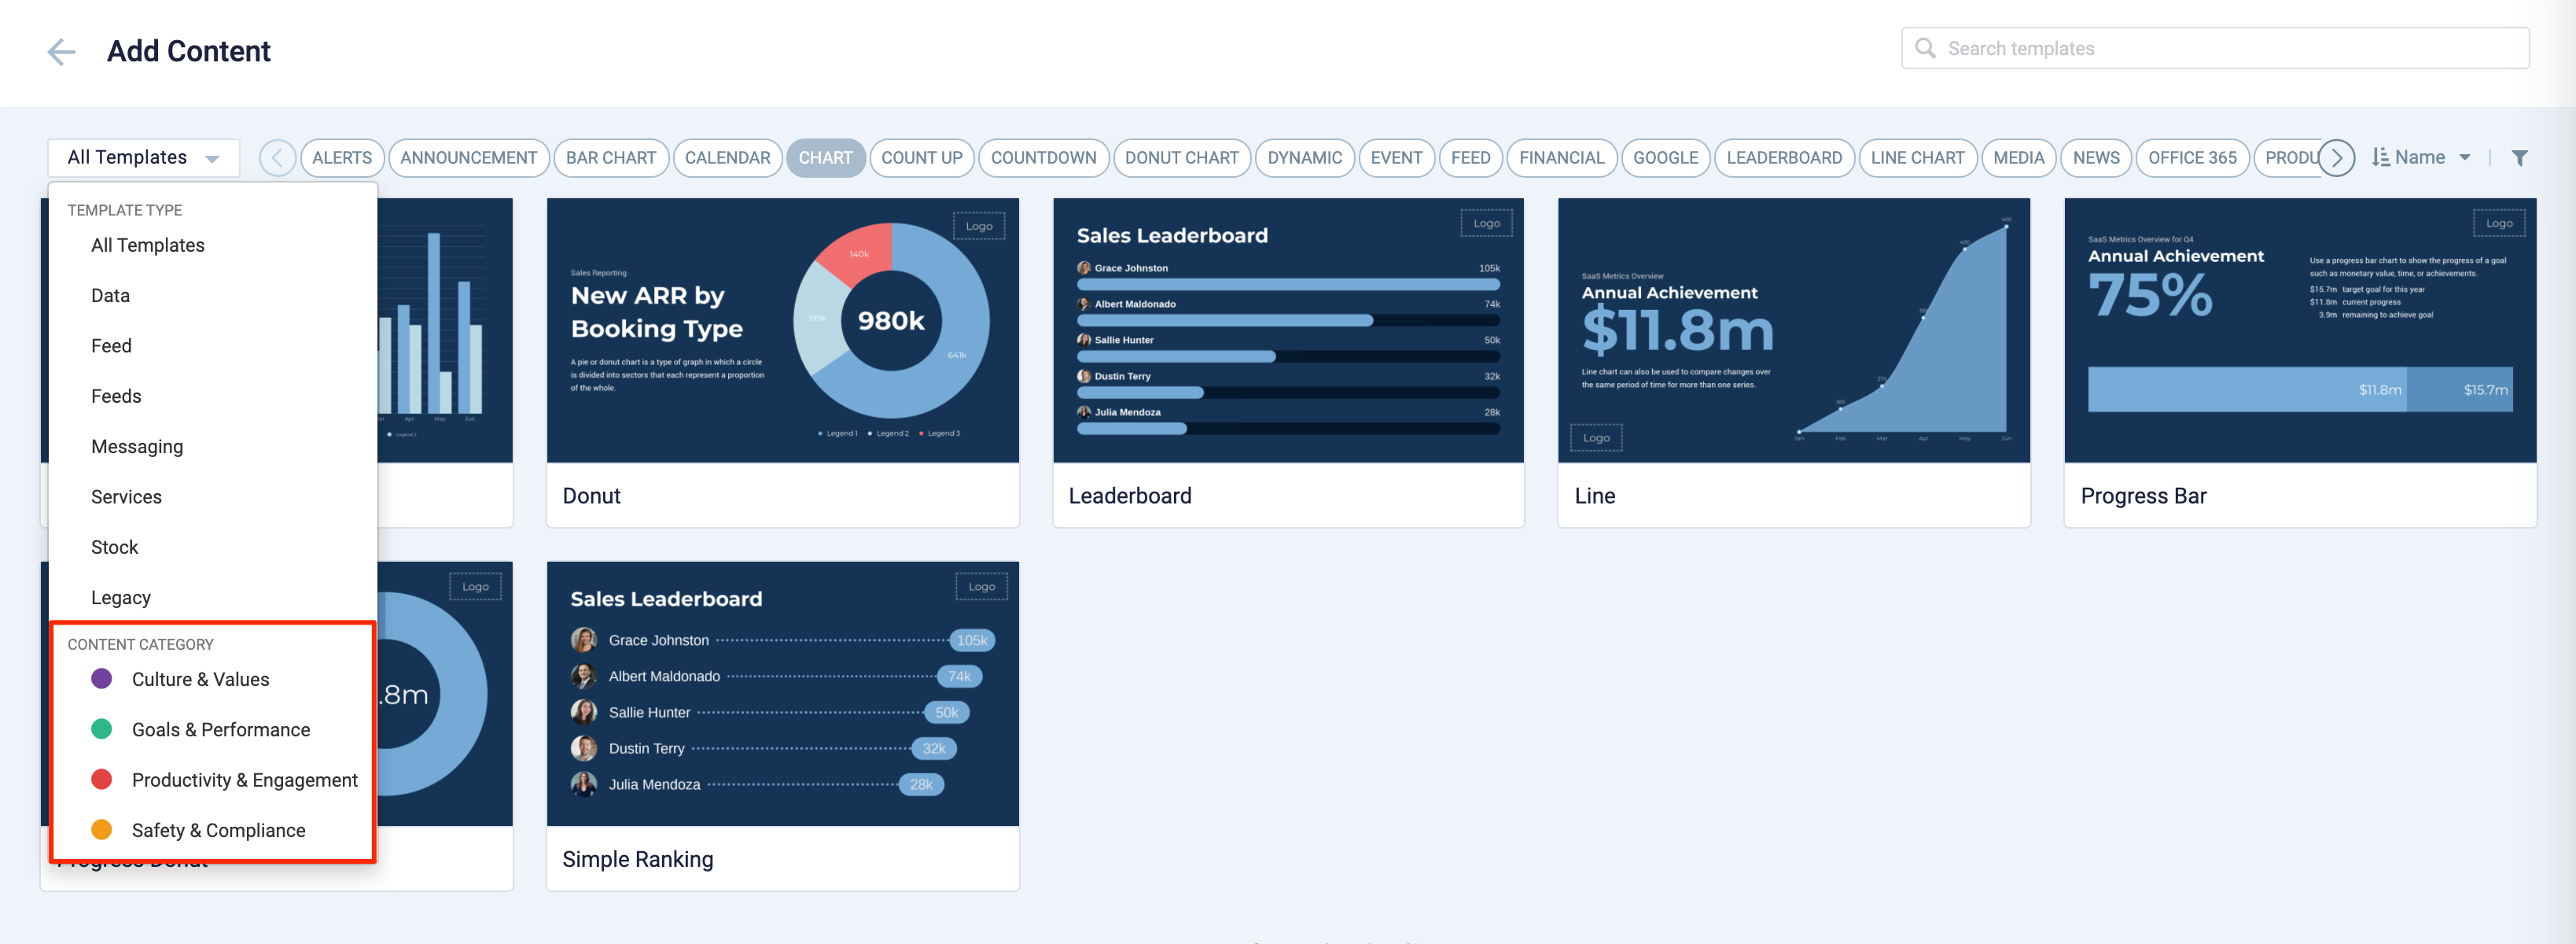
Task: Select Safety & Compliance category
Action: [217, 829]
